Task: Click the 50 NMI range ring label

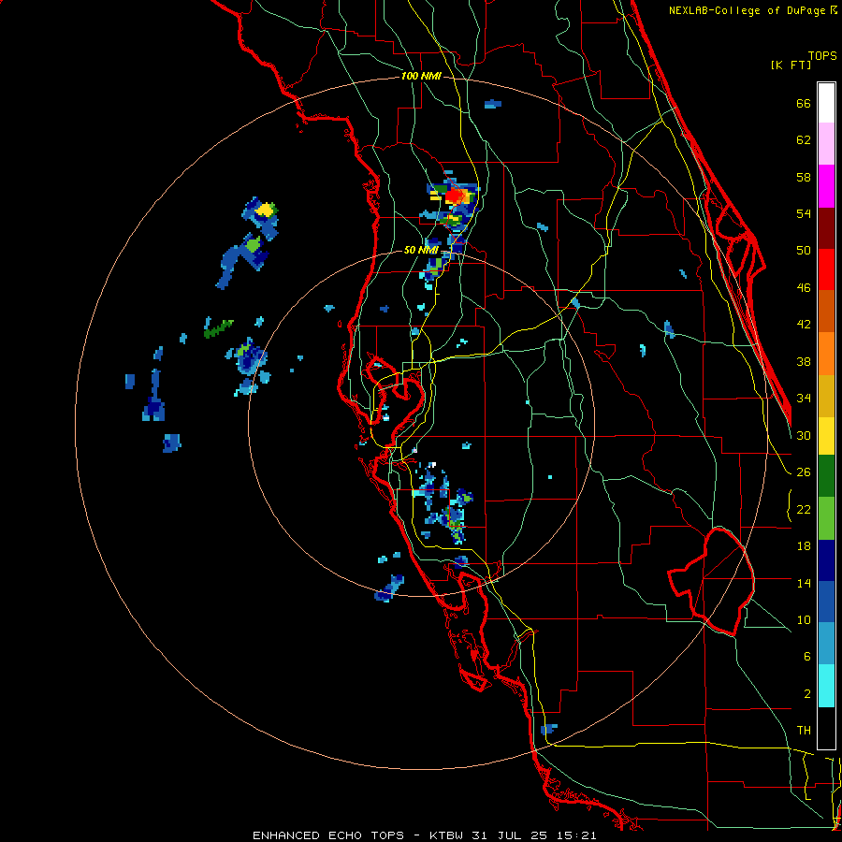Action: (421, 250)
